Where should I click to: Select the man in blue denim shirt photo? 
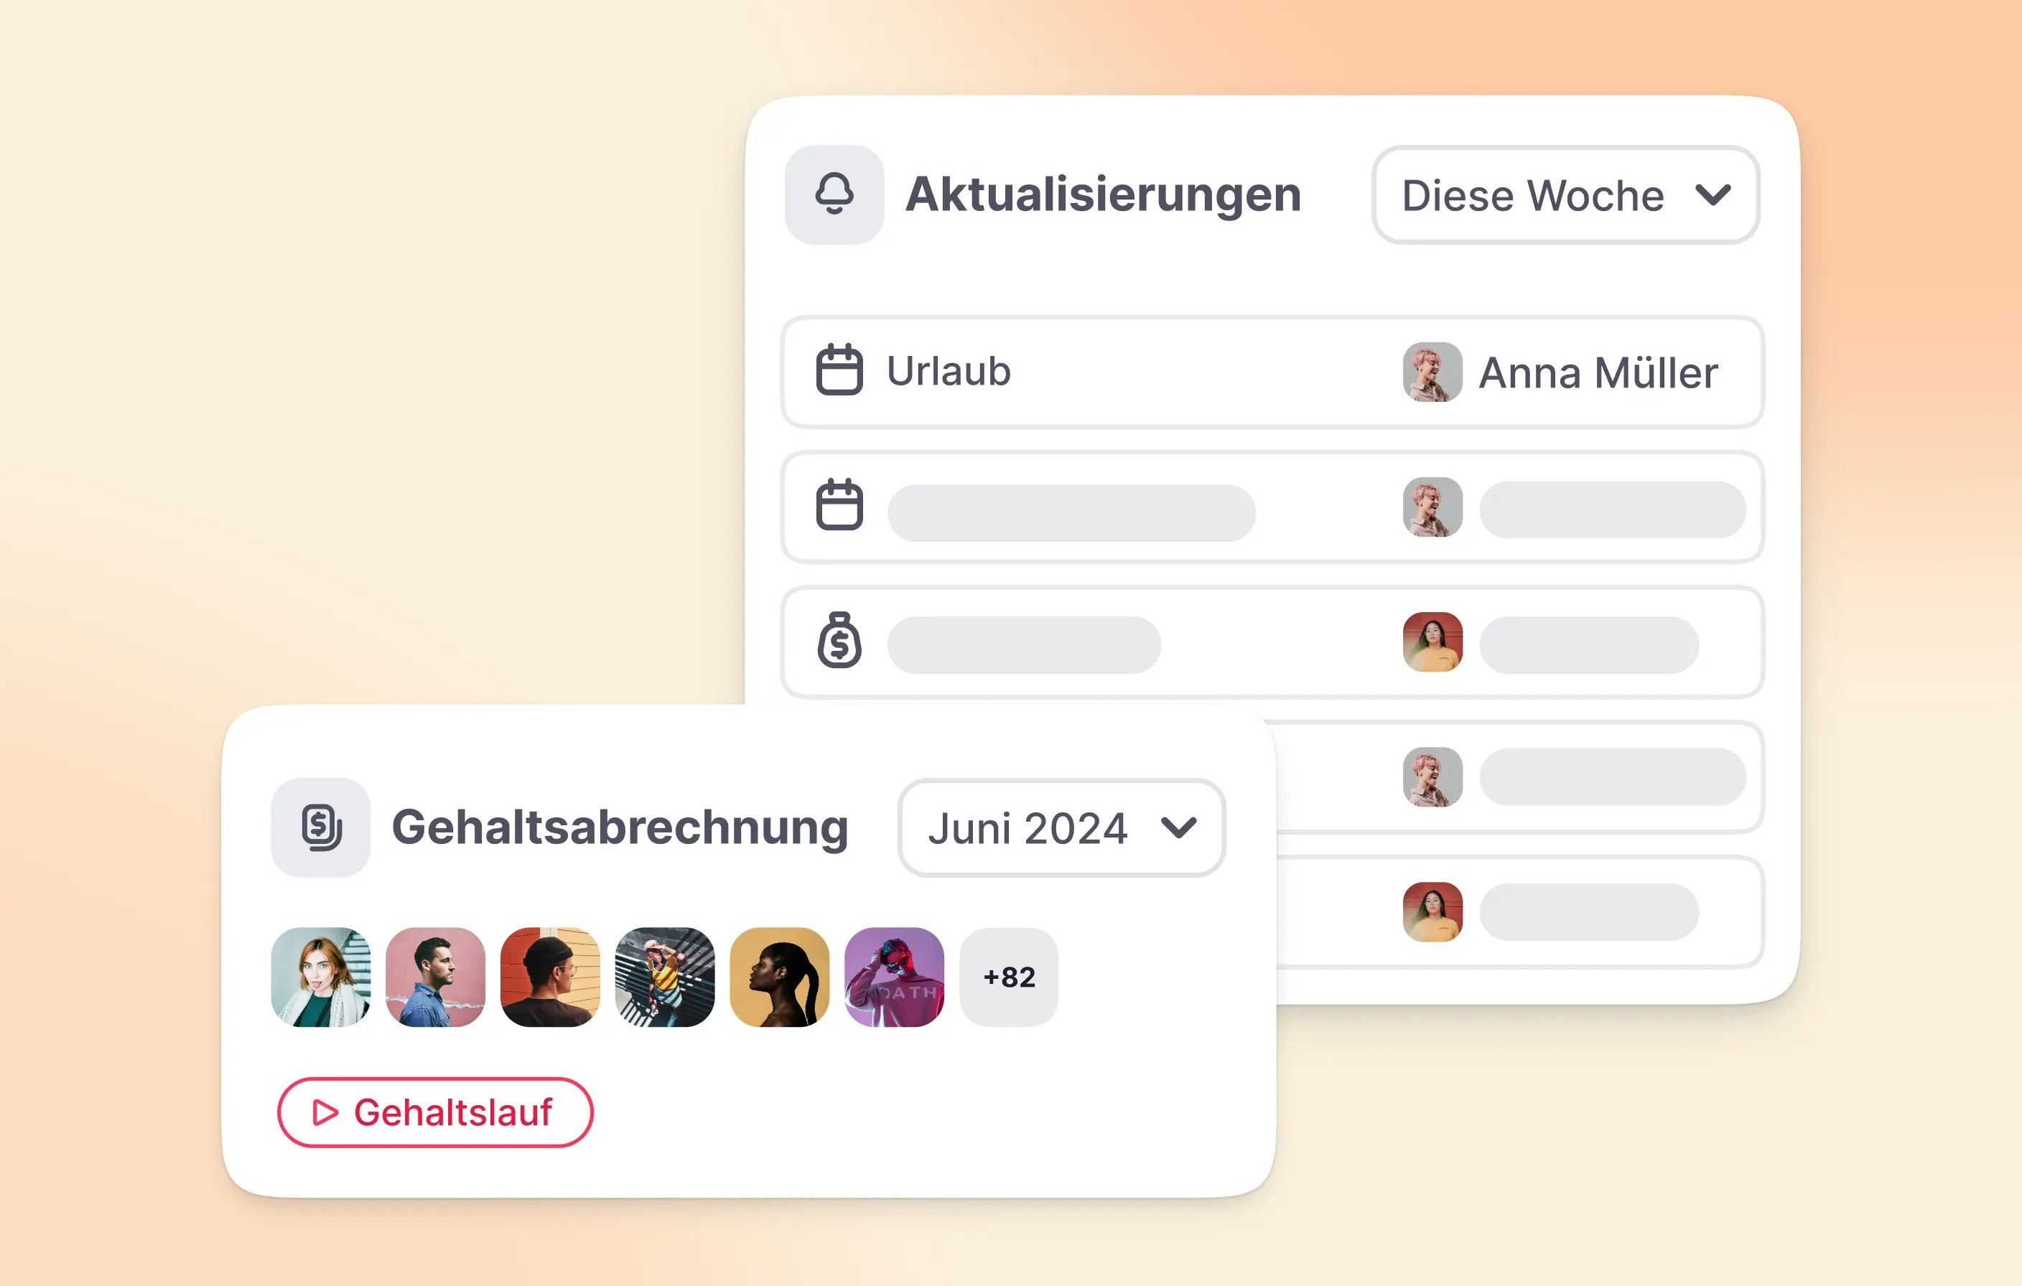point(435,977)
